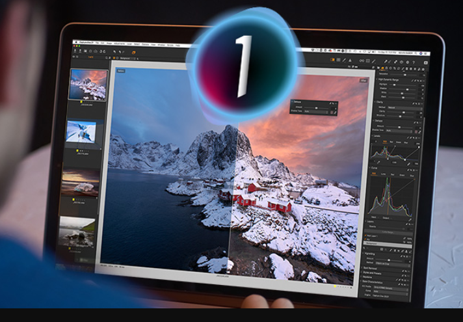Click the Curve panel eyedropper icon
Screen dimensions: 463x322
410,220
